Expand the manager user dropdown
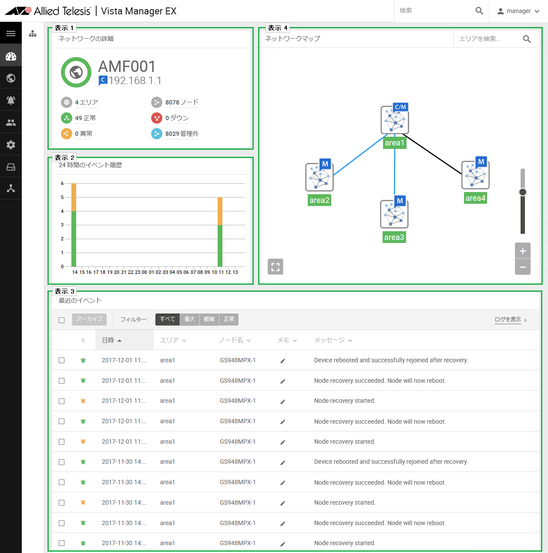Image resolution: width=548 pixels, height=553 pixels. coord(518,11)
